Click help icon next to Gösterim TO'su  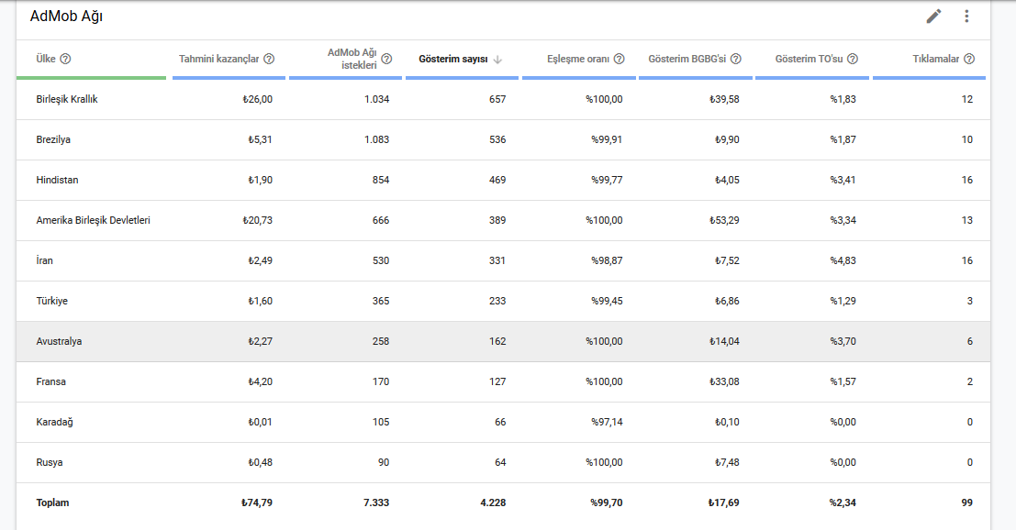point(853,59)
